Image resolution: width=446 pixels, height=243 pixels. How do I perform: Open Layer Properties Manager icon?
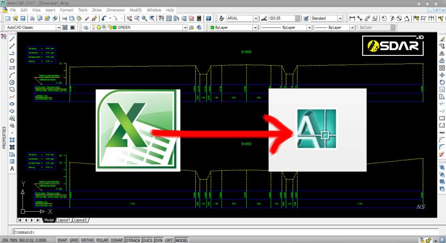86,28
